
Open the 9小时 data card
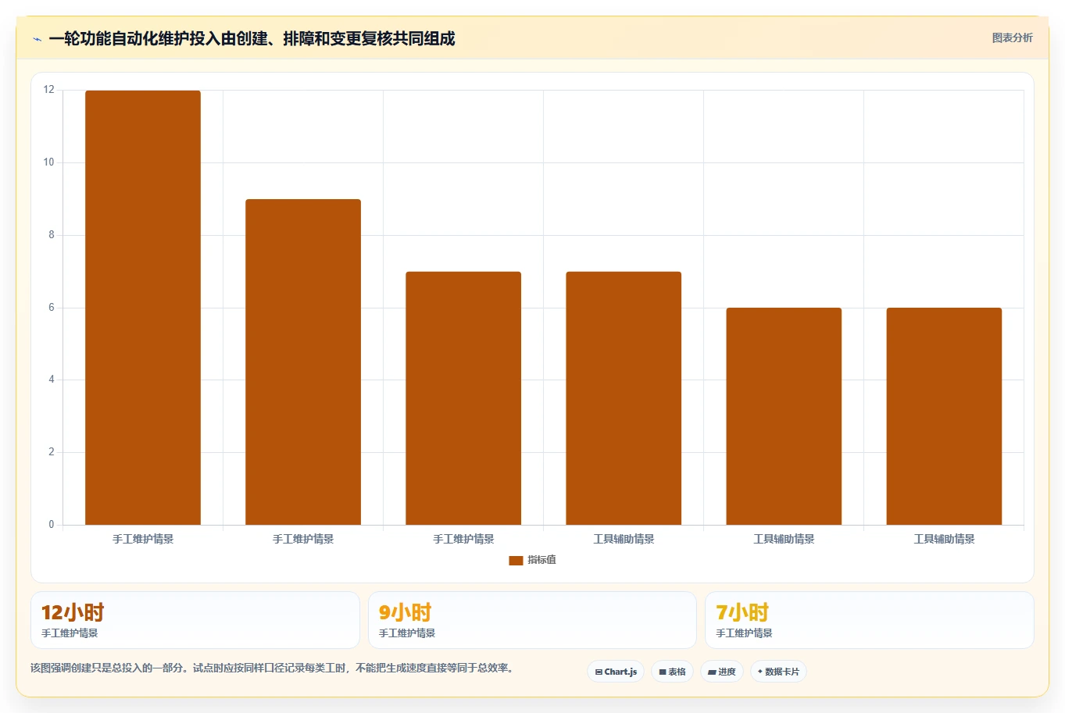(x=532, y=620)
